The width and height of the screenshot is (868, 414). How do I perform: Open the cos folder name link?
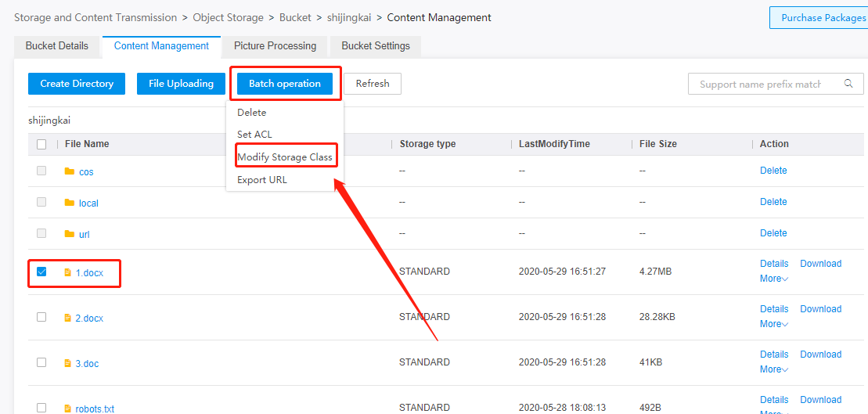point(86,172)
